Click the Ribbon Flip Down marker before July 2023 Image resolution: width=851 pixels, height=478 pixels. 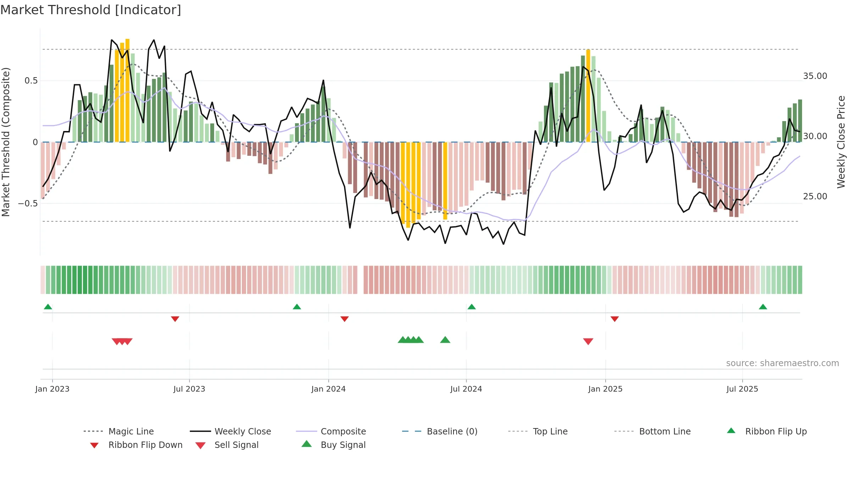click(175, 319)
